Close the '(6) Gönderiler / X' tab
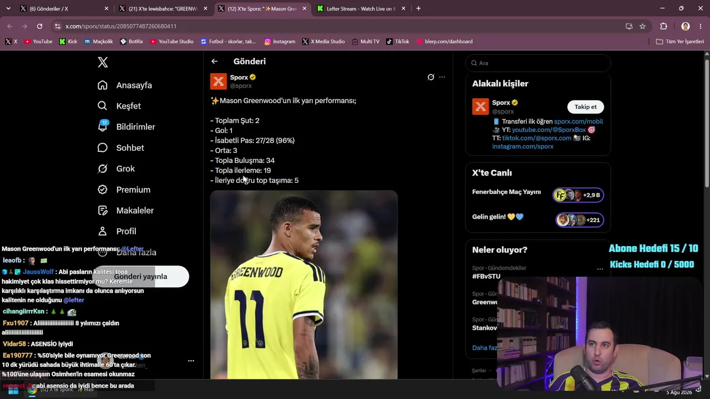This screenshot has width=710, height=399. pos(106,9)
